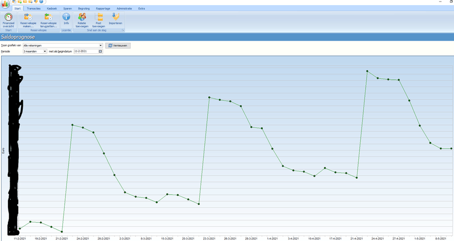The image size is (454, 241).
Task: Click the 23-3-2021 axis label
Action: (x=209, y=239)
